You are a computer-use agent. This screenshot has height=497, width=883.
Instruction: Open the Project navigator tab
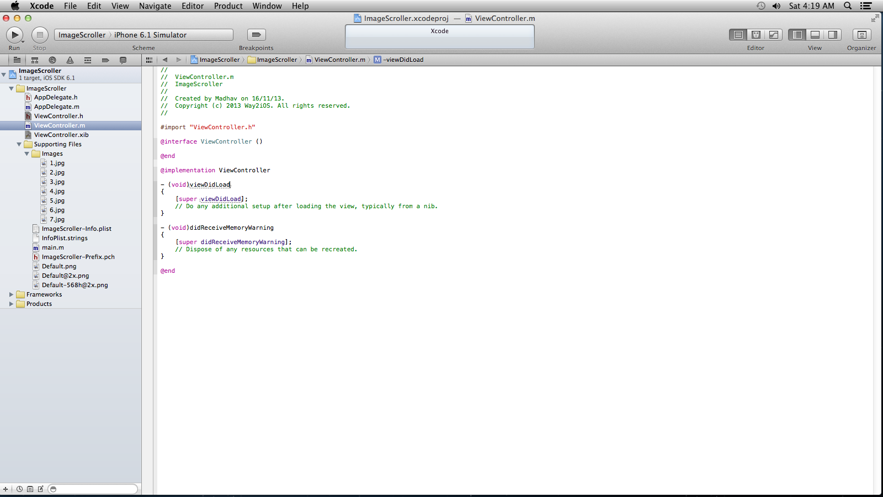pyautogui.click(x=17, y=60)
